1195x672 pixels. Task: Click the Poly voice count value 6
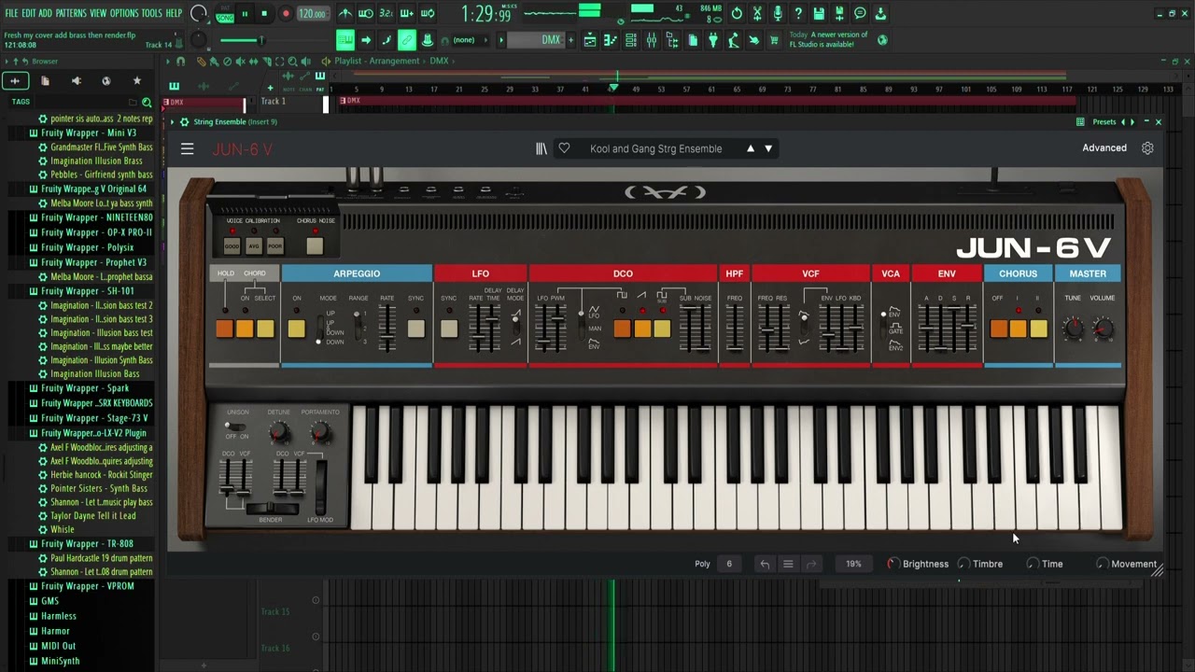click(729, 564)
